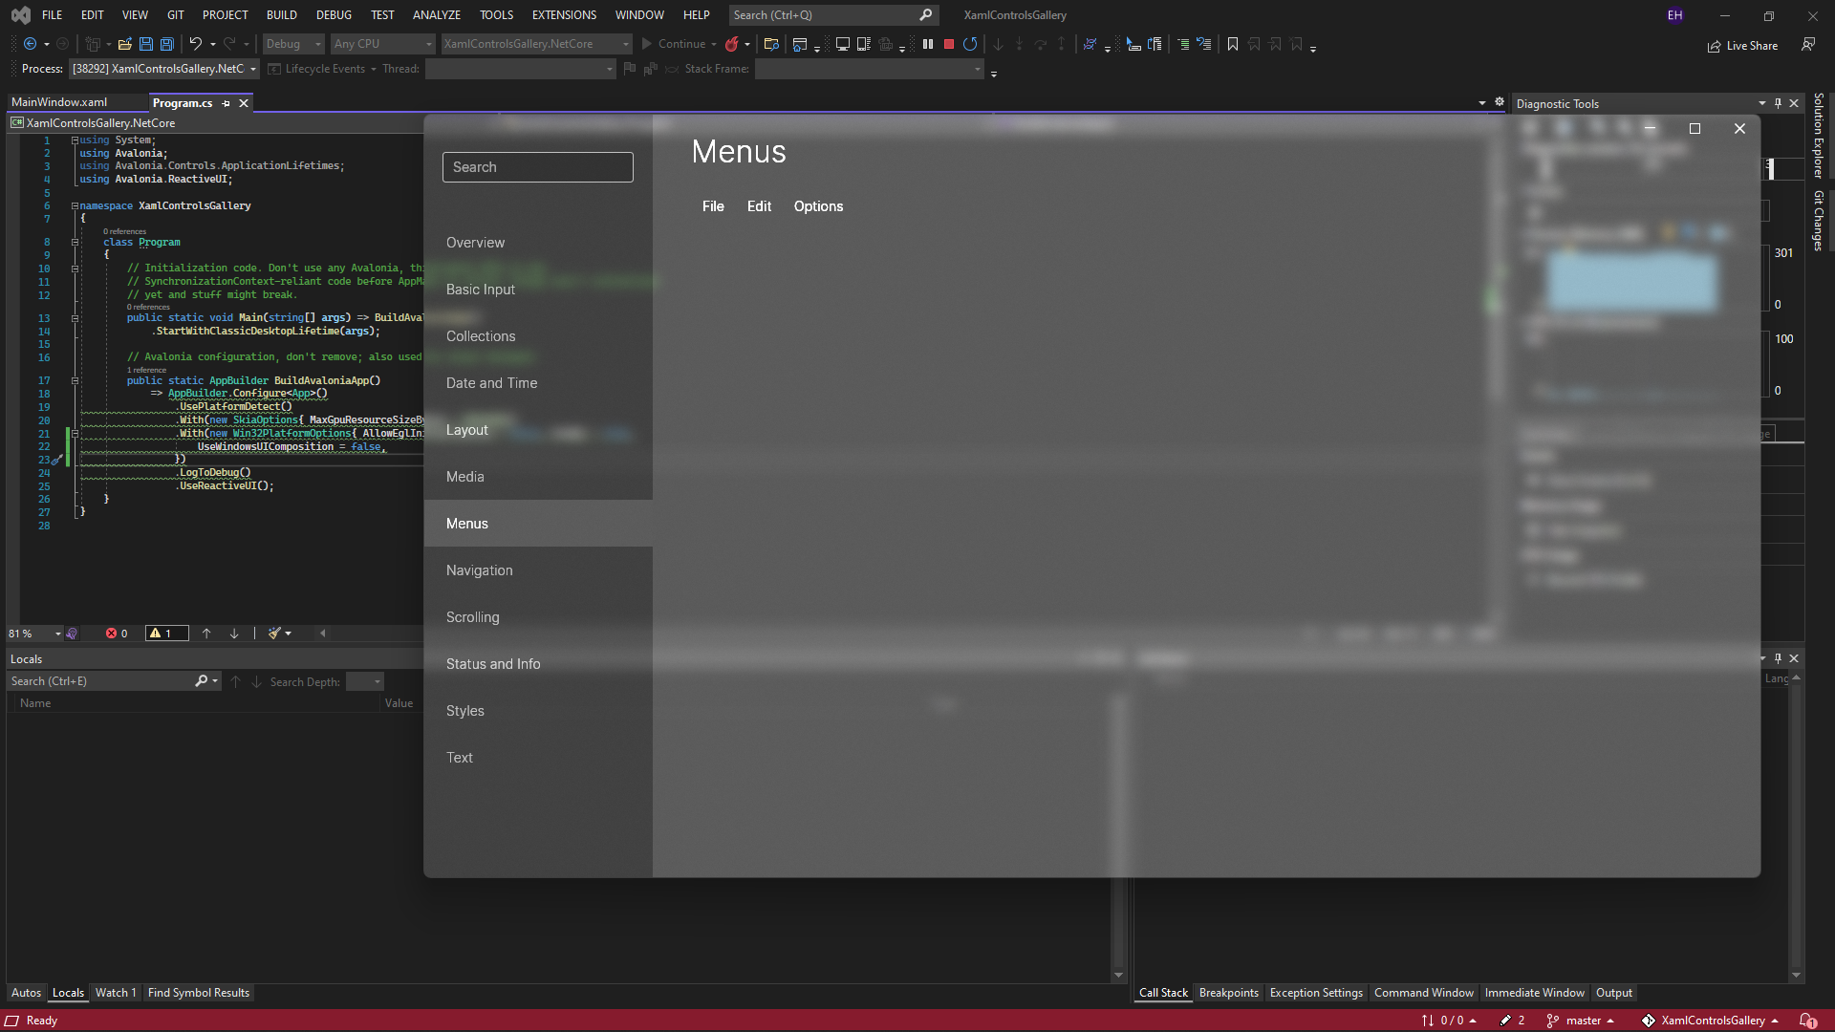Pin the Diagnostic Tools window open
Image resolution: width=1835 pixels, height=1032 pixels.
pyautogui.click(x=1778, y=102)
